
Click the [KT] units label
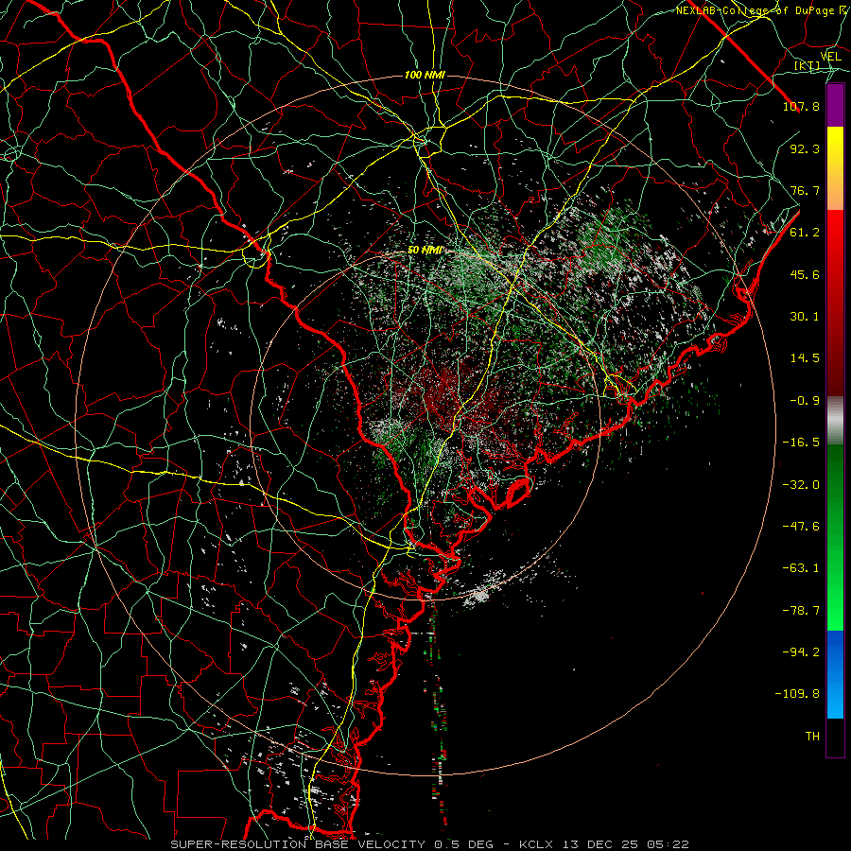click(x=808, y=65)
